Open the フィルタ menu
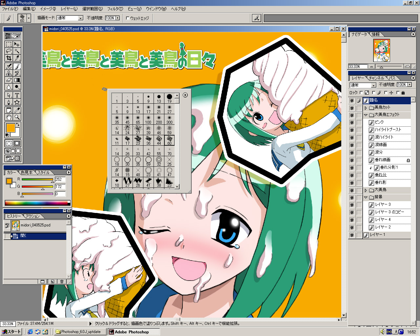The width and height of the screenshot is (420, 336). click(x=115, y=9)
